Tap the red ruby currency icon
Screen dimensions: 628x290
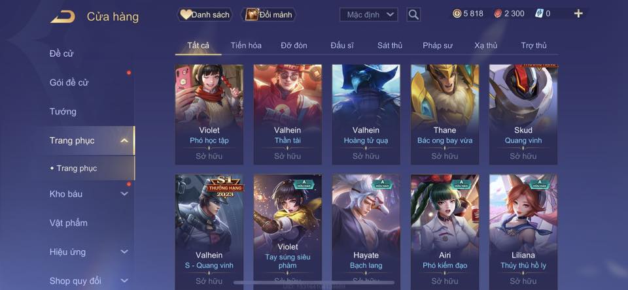(x=497, y=14)
